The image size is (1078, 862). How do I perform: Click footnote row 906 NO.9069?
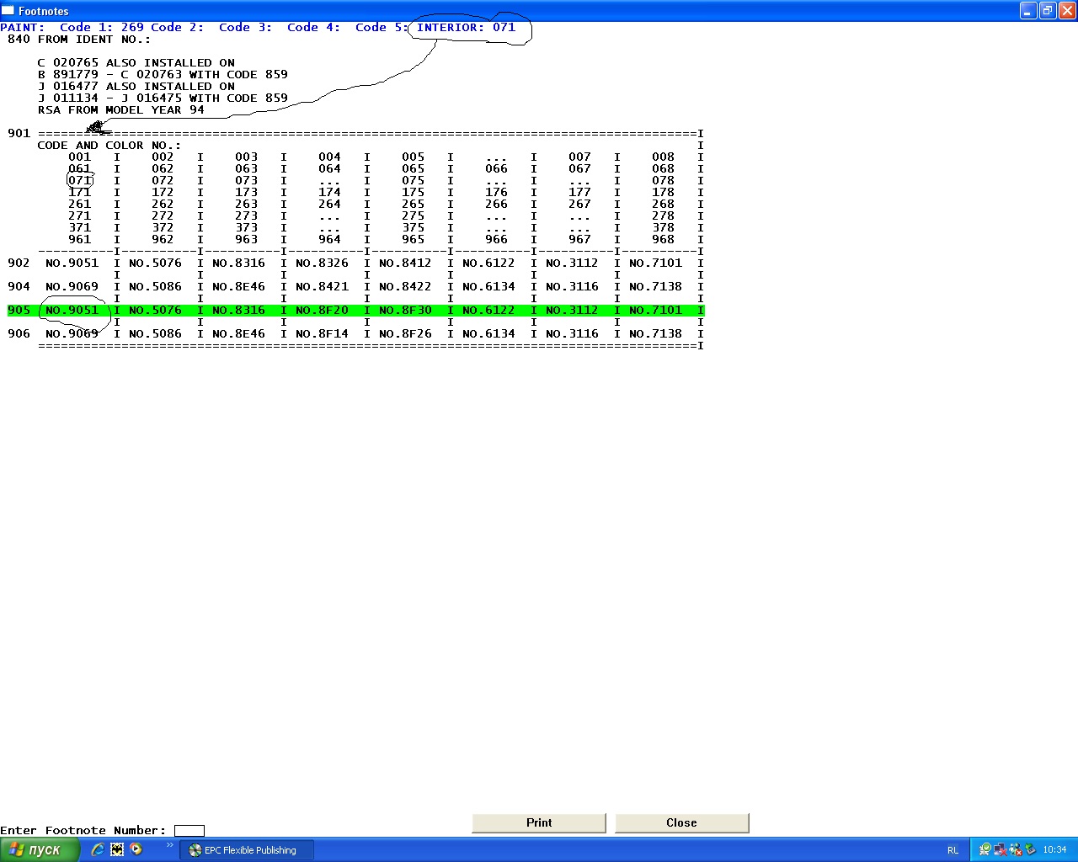[72, 334]
